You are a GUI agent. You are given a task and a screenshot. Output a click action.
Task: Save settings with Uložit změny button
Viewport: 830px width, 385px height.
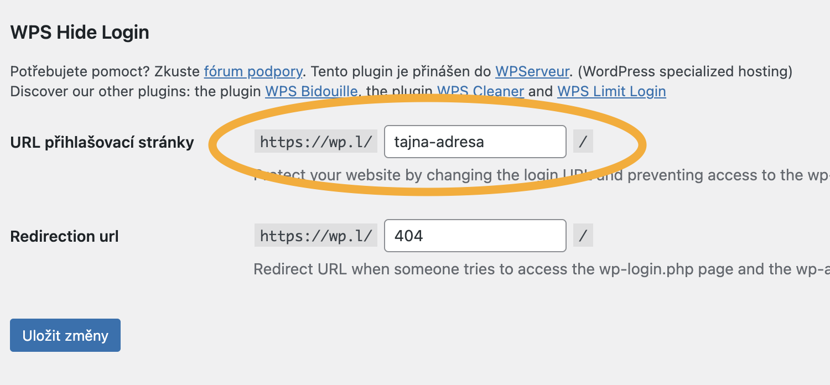tap(65, 335)
